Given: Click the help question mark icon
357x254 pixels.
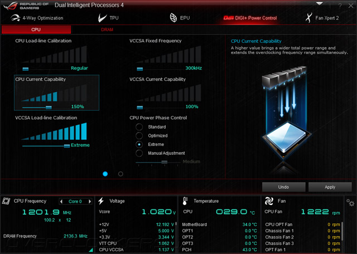Looking at the screenshot, I should tap(340, 6).
